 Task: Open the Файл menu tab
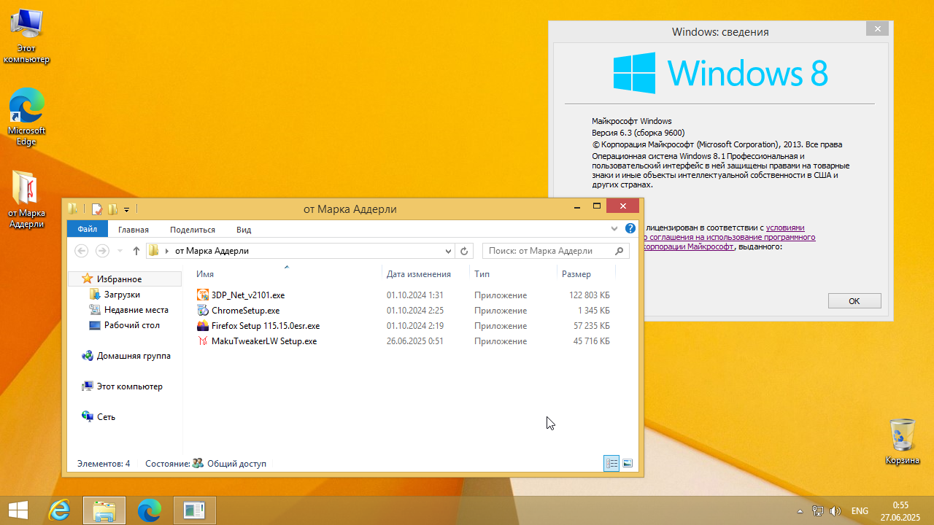point(88,229)
